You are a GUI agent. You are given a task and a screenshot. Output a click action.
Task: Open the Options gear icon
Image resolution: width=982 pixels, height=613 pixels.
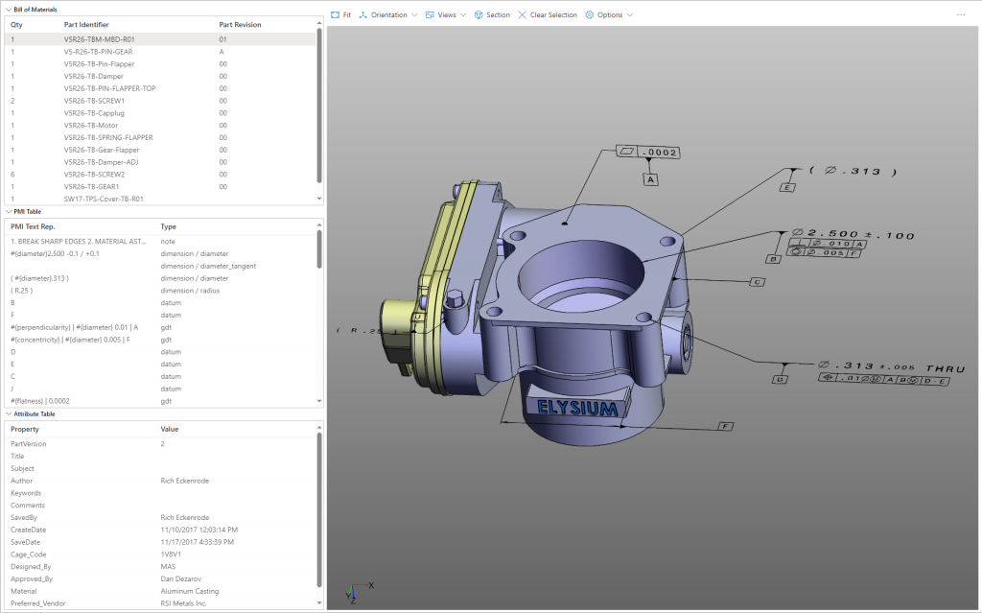point(590,15)
